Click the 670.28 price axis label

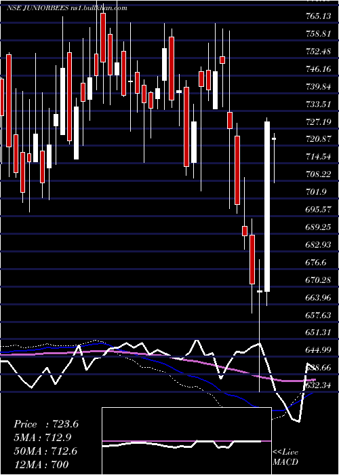click(x=319, y=280)
